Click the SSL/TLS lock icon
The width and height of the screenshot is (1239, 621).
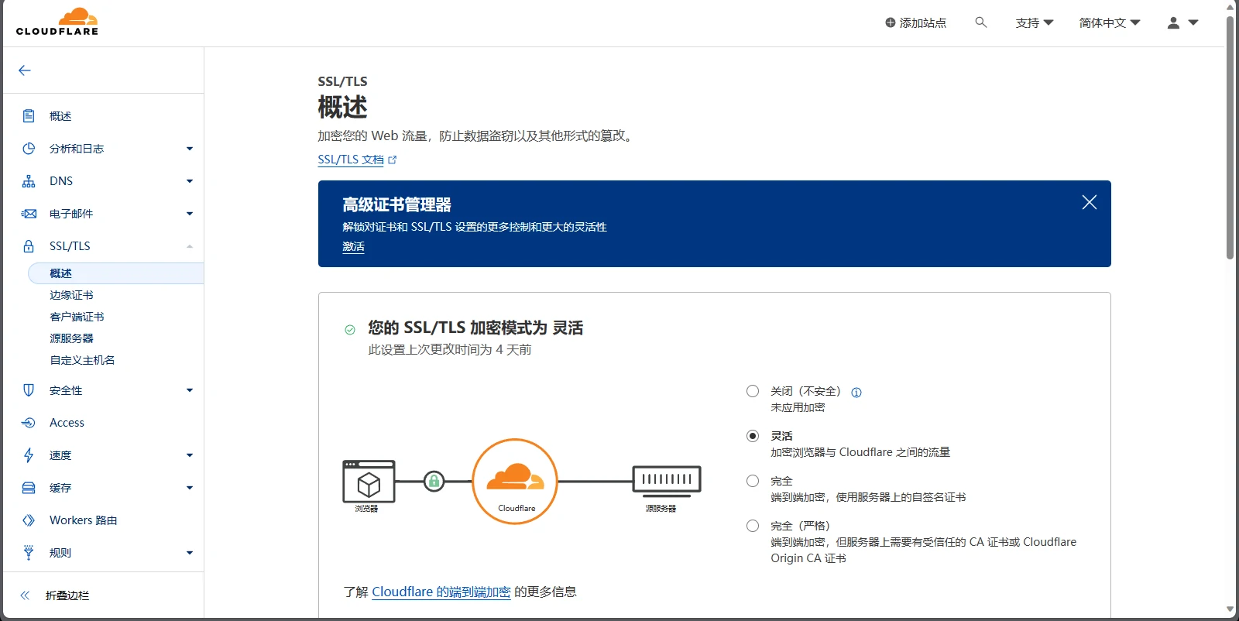(x=29, y=246)
